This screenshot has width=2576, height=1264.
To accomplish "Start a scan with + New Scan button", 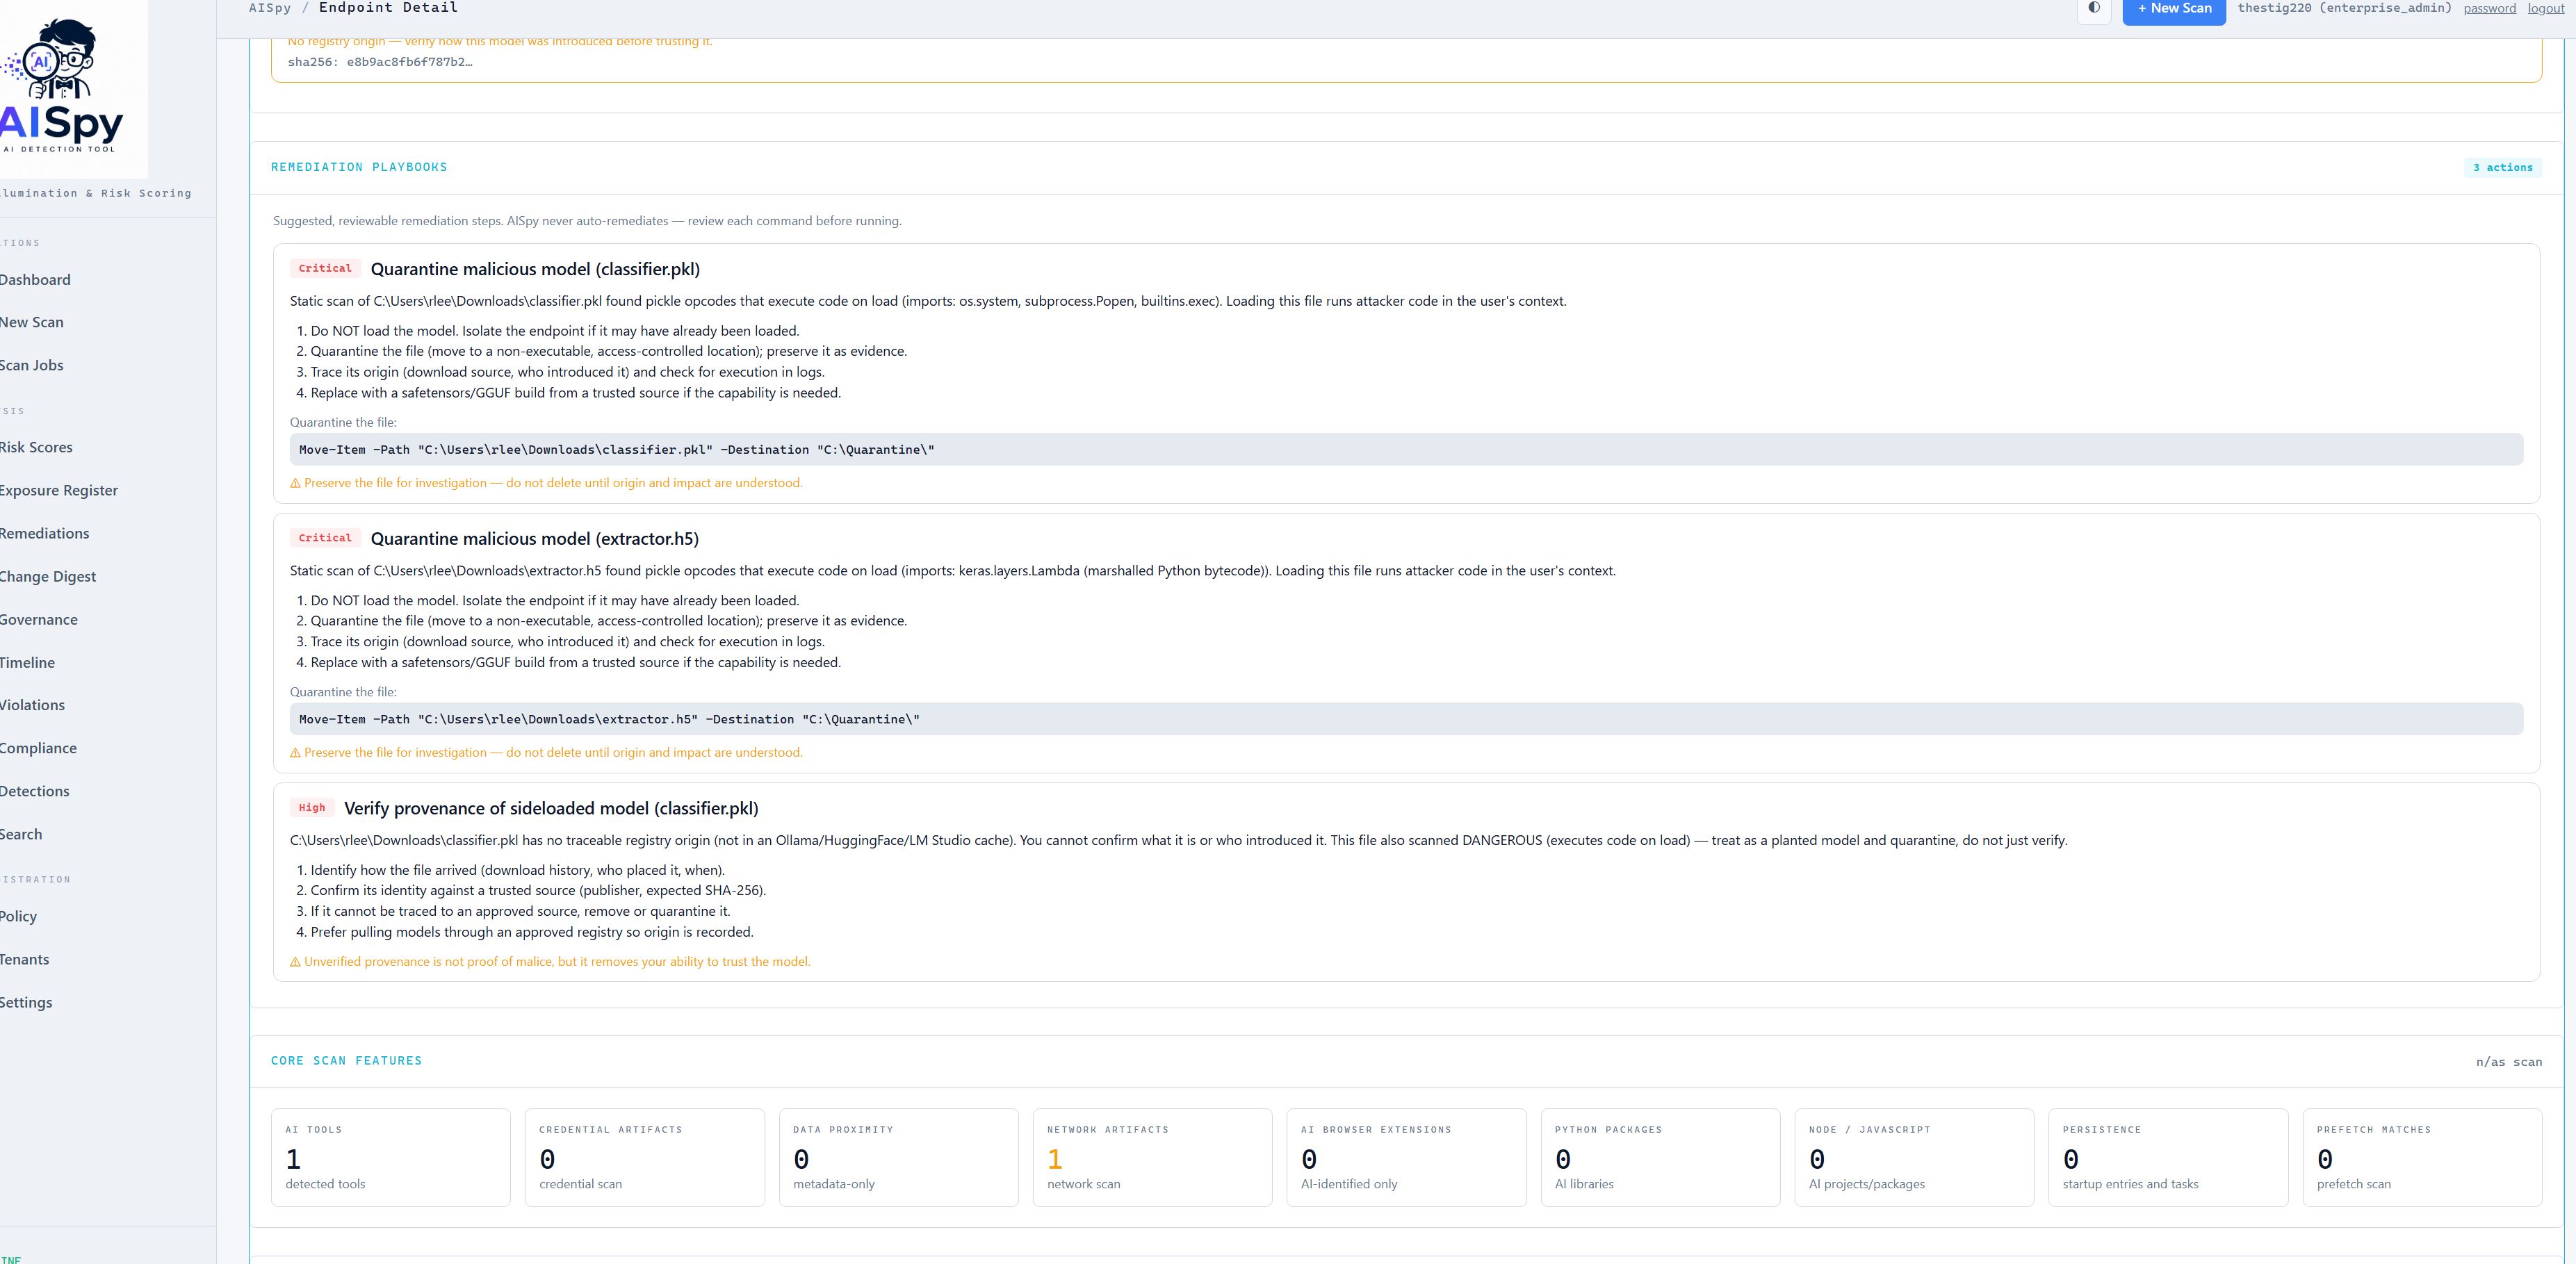I will (2174, 9).
